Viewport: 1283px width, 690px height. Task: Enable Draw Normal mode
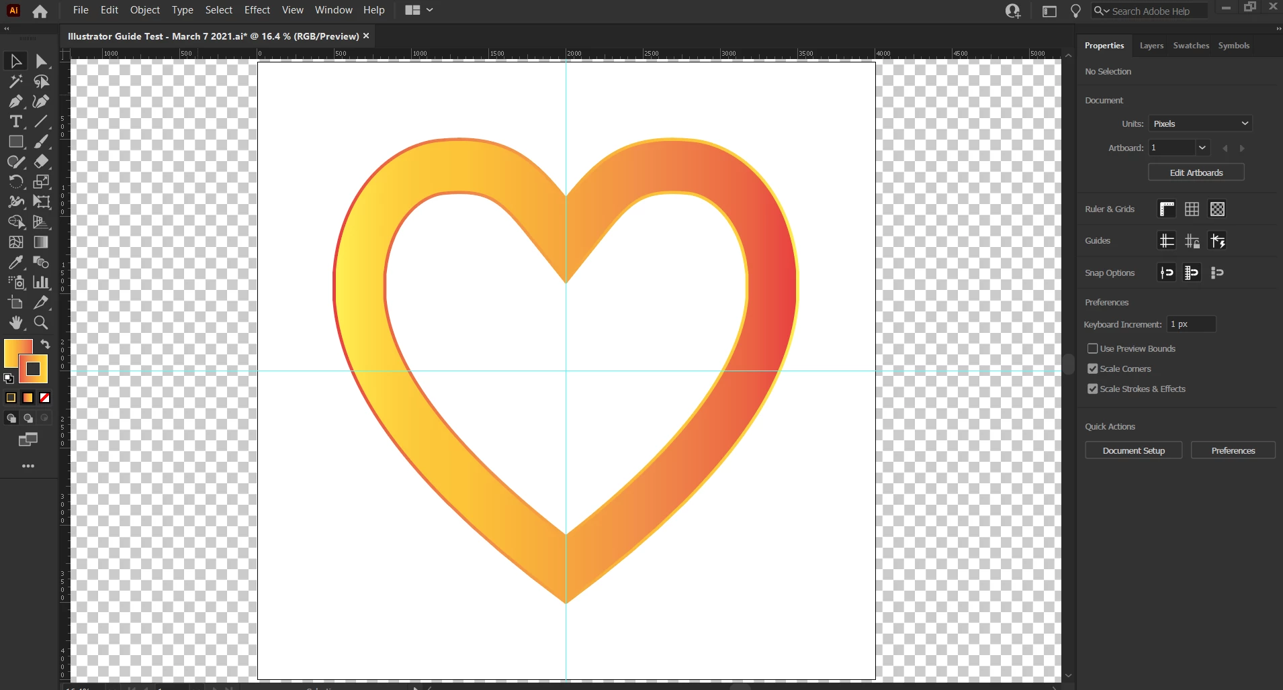[x=11, y=418]
